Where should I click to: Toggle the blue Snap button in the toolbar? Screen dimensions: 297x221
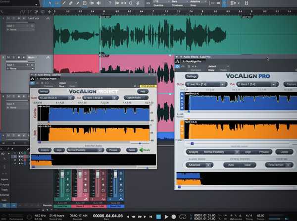click(225, 3)
